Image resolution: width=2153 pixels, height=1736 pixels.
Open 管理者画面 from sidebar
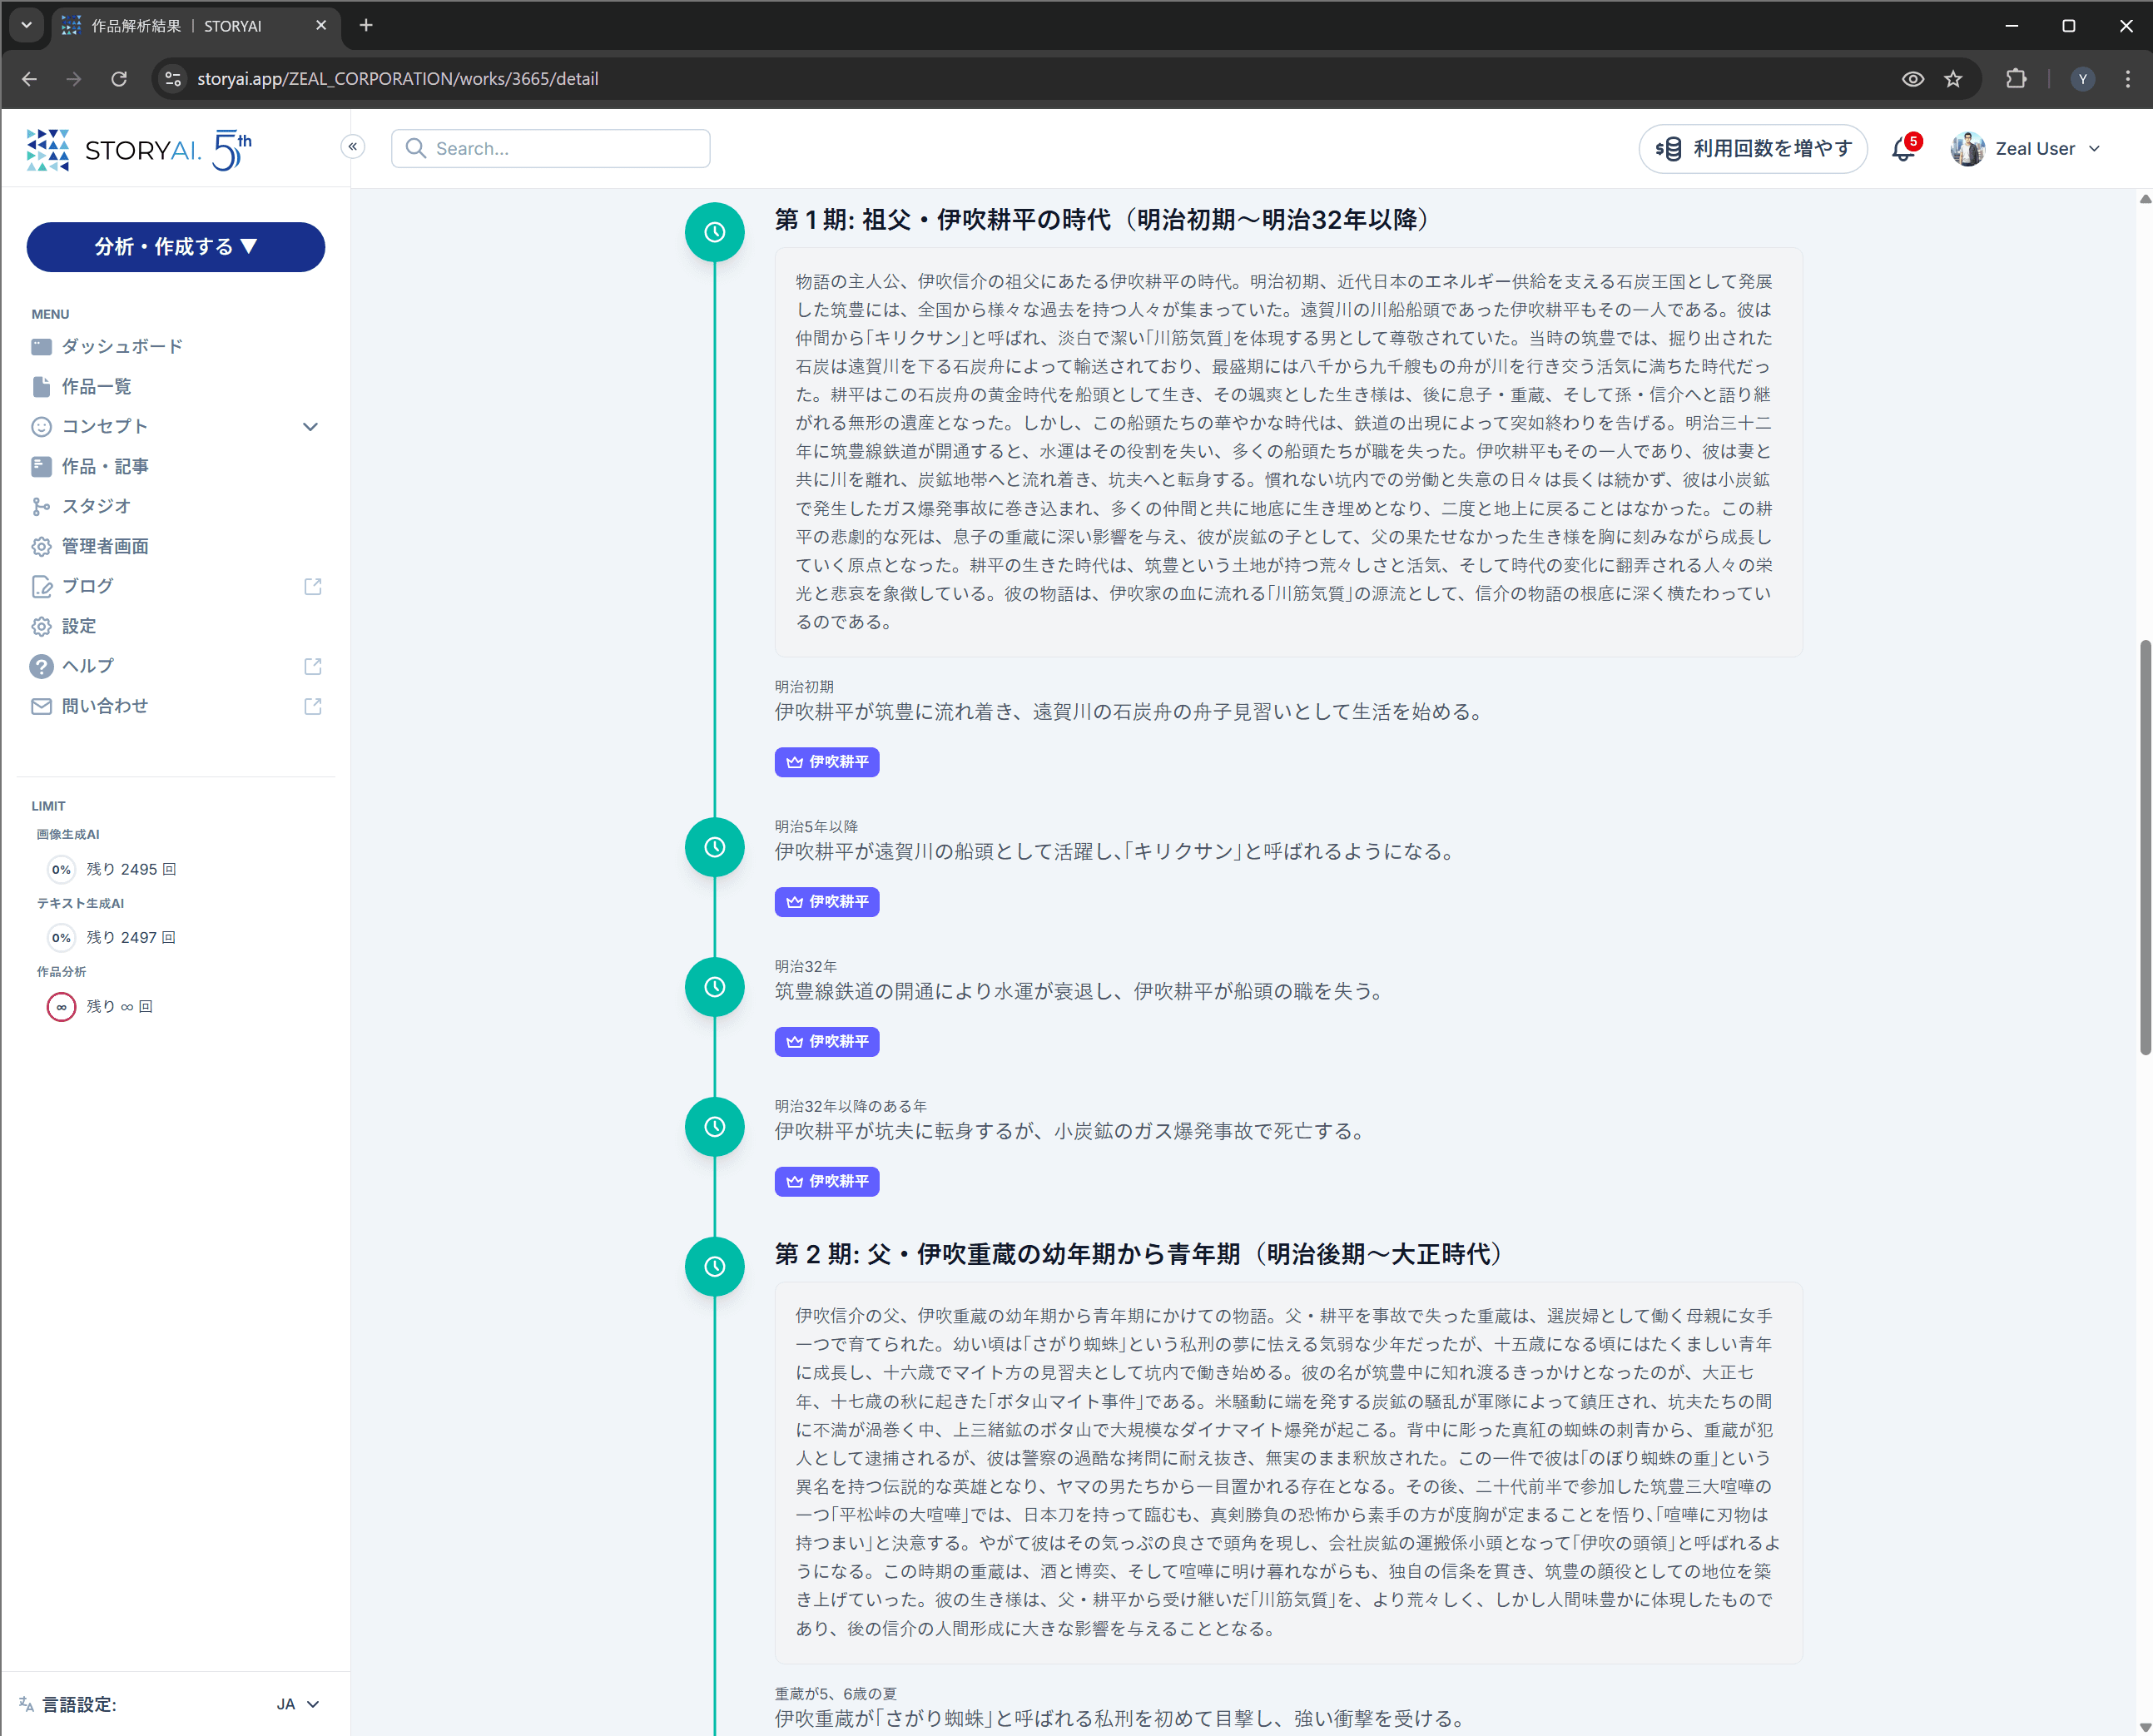(105, 546)
